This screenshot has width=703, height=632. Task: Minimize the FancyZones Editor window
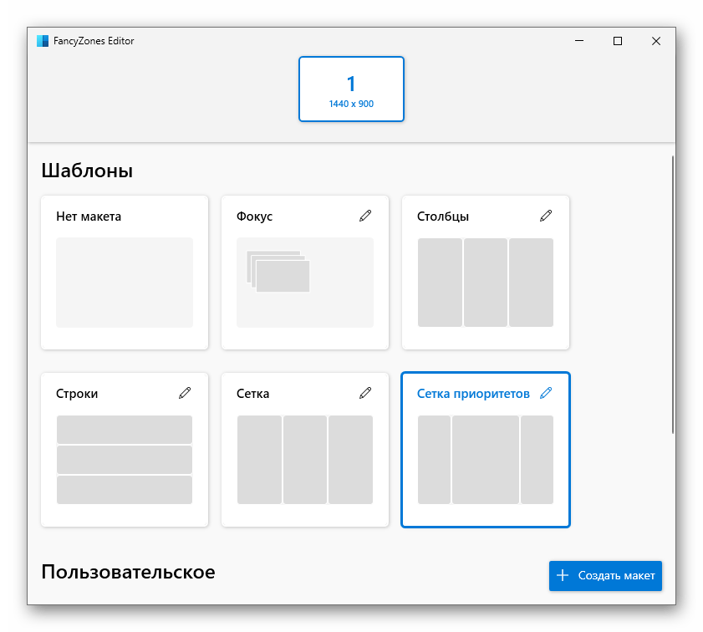pyautogui.click(x=579, y=41)
